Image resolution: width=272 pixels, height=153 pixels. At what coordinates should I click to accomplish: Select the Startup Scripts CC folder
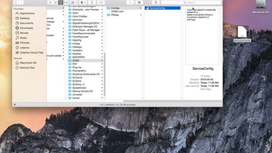[x=82, y=91]
